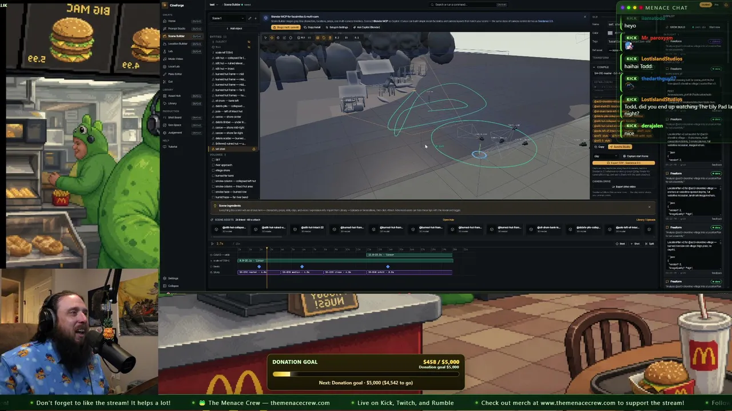Click the Split button above the timeline
The height and width of the screenshot is (411, 732).
(650, 244)
